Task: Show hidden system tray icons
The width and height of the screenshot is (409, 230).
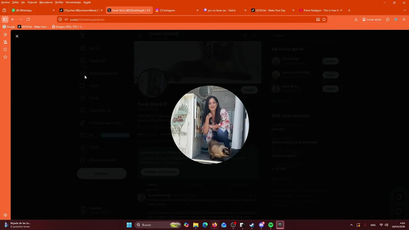Action: pos(351,225)
